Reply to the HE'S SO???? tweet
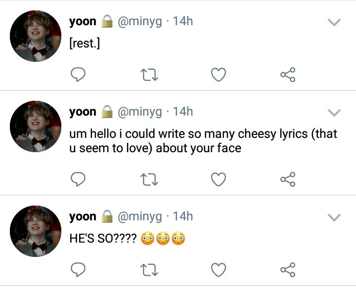The height and width of the screenshot is (289, 356). click(78, 270)
